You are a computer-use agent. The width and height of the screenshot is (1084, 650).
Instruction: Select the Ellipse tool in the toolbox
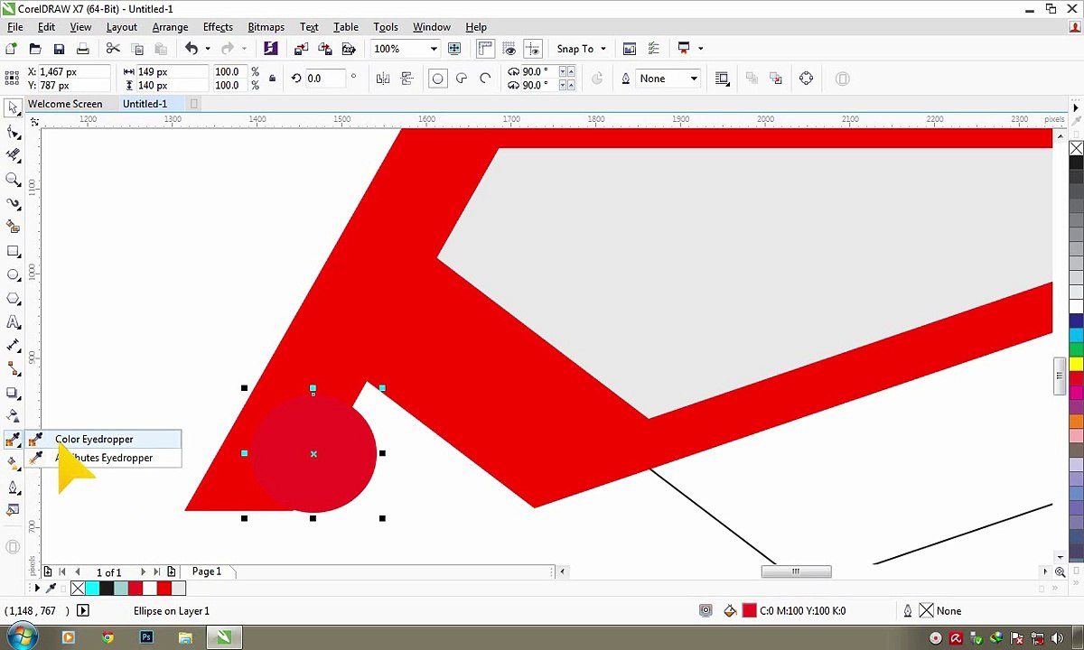pyautogui.click(x=13, y=274)
